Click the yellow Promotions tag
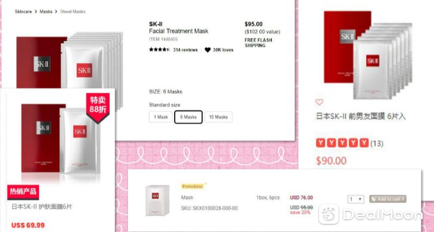Viewport: 434px width, 232px height. (193, 186)
